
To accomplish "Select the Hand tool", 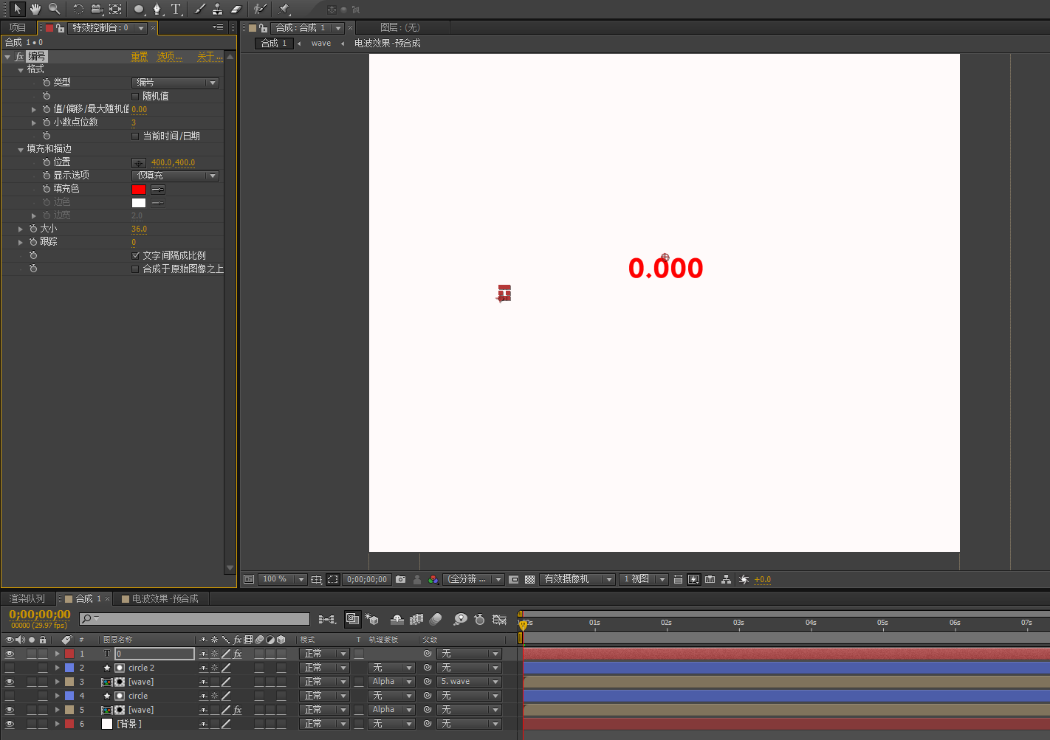I will coord(35,9).
